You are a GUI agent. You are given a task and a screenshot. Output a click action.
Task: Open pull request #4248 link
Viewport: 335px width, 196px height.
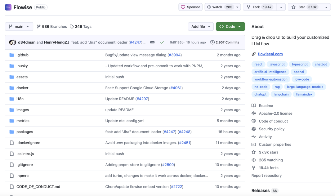pyautogui.click(x=185, y=132)
